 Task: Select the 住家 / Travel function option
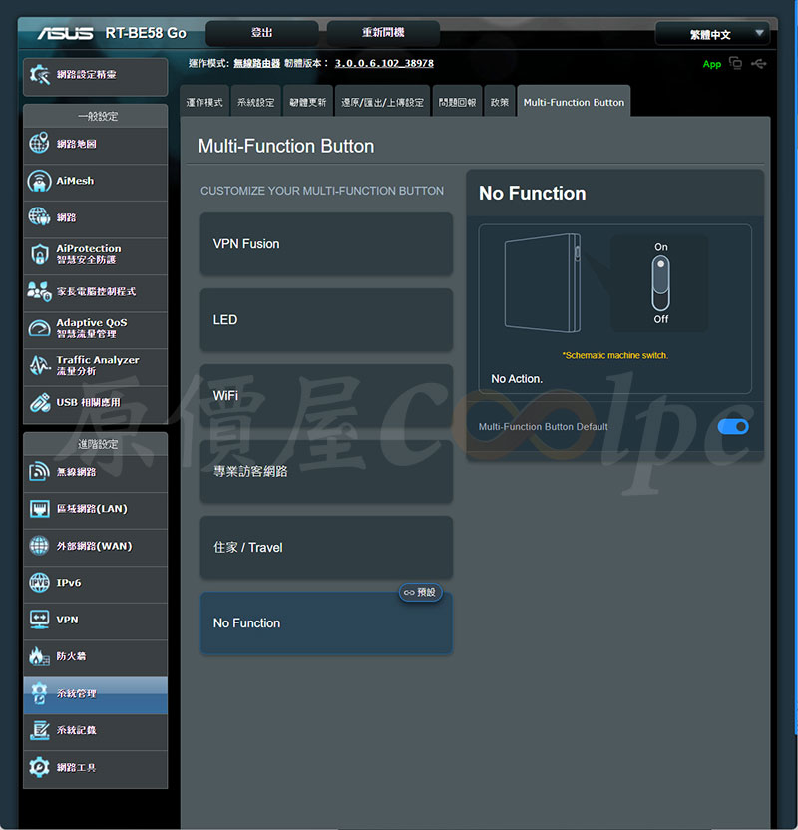coord(326,548)
